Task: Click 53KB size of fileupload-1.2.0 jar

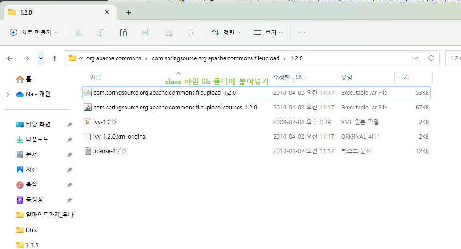Action: click(422, 92)
